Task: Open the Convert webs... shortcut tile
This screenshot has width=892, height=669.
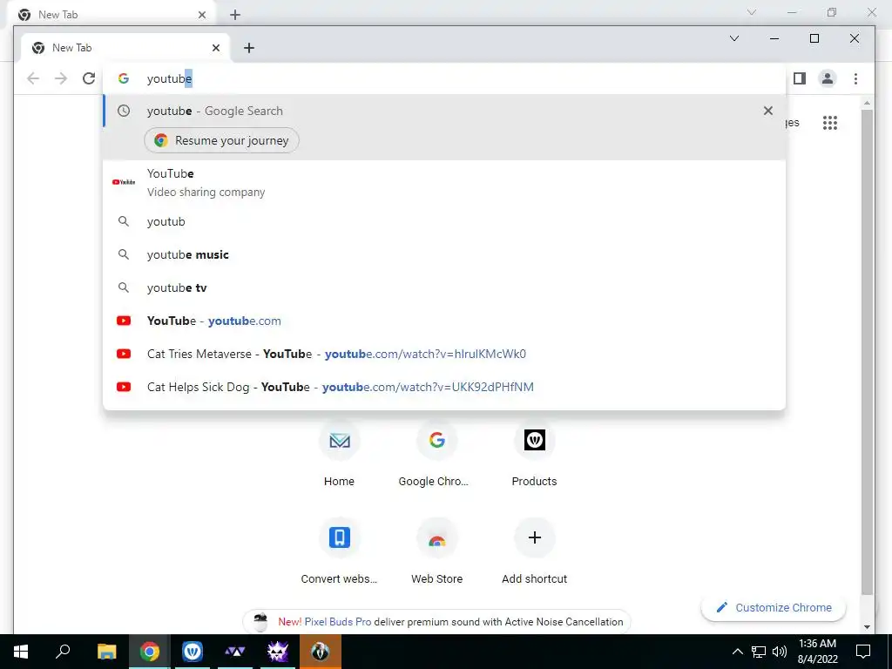Action: pyautogui.click(x=339, y=551)
